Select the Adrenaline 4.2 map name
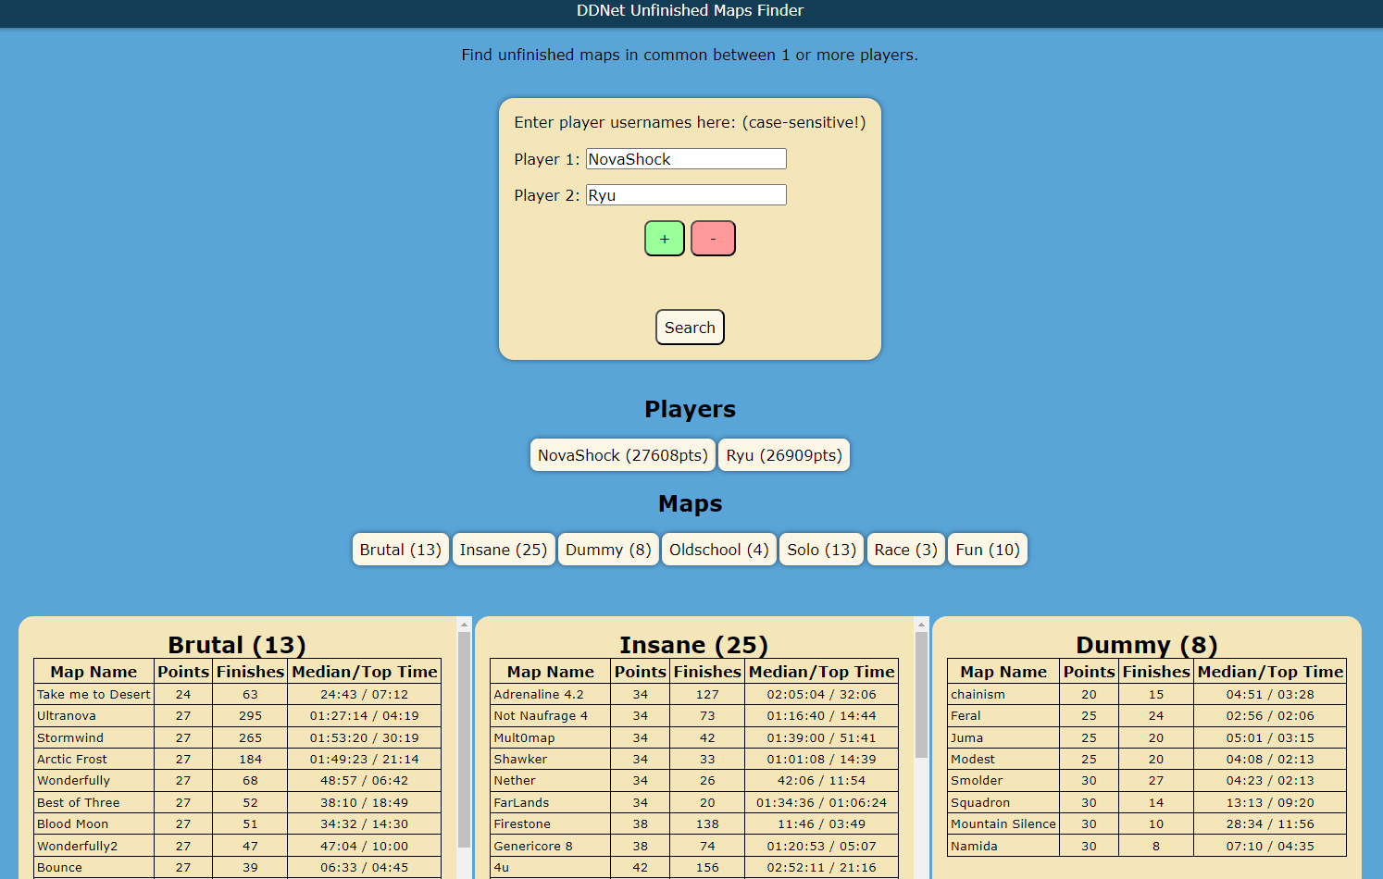Screen dimensions: 1383x879 539,695
